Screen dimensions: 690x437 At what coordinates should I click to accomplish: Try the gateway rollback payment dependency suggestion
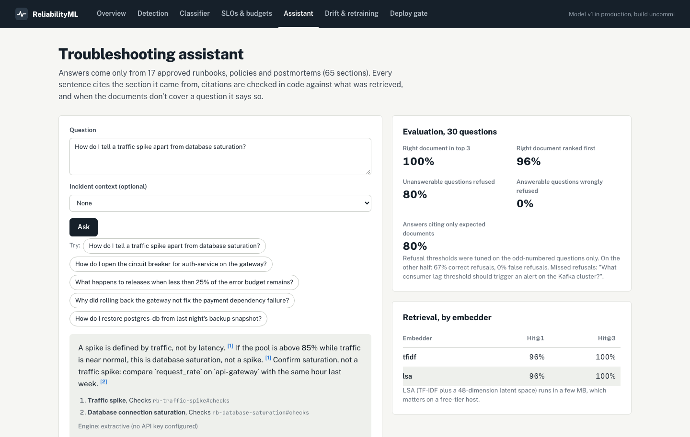(182, 301)
